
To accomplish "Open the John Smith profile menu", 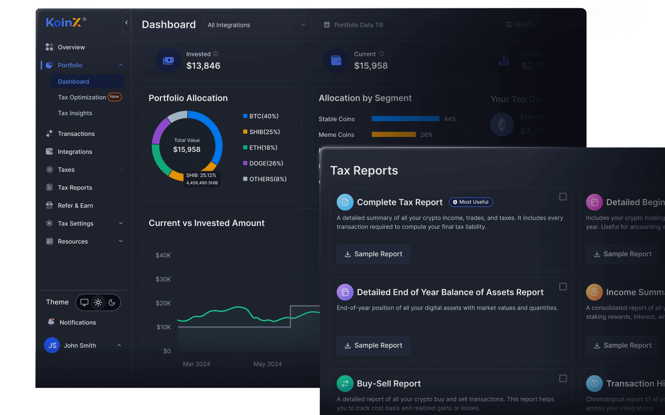I will [x=80, y=345].
